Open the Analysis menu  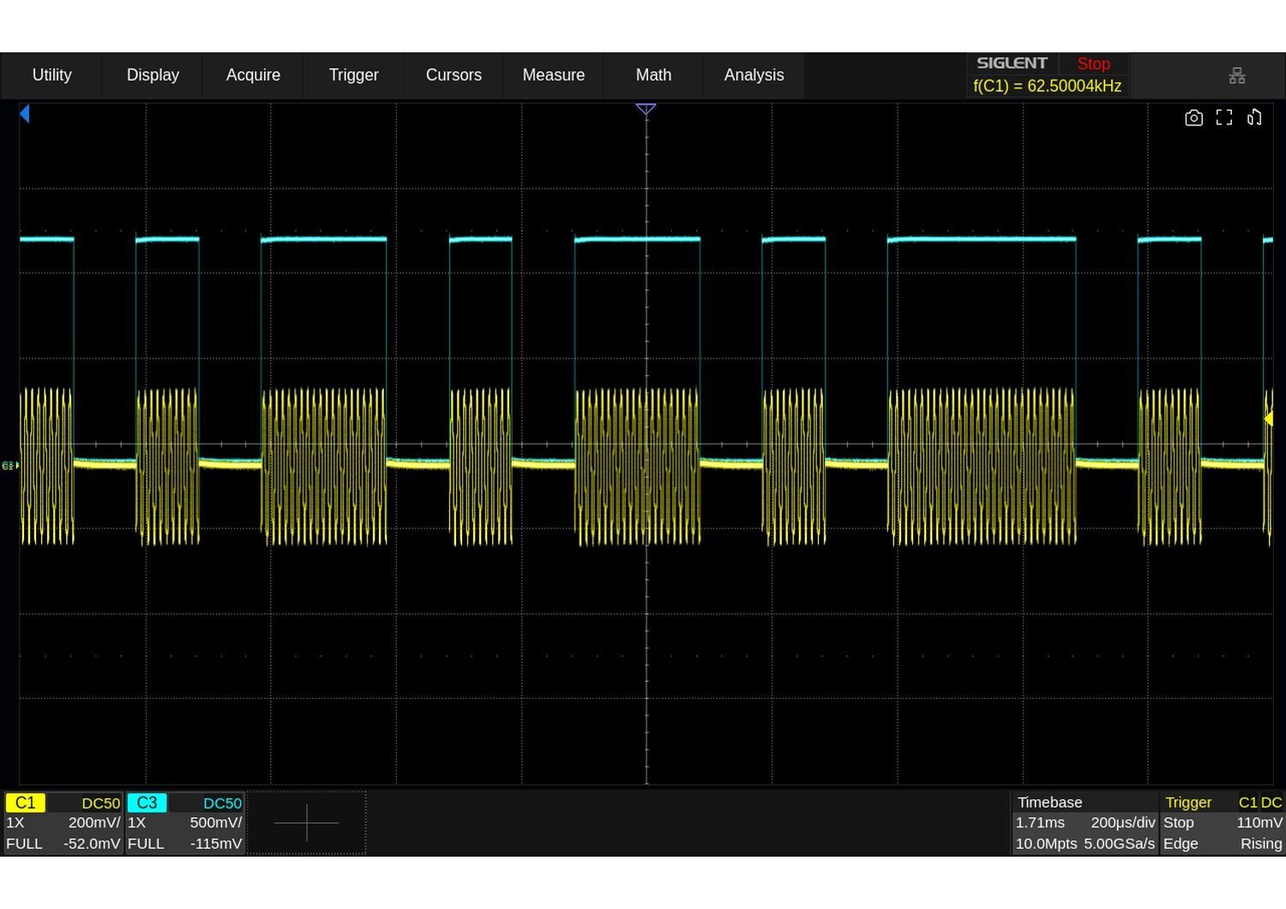(754, 75)
